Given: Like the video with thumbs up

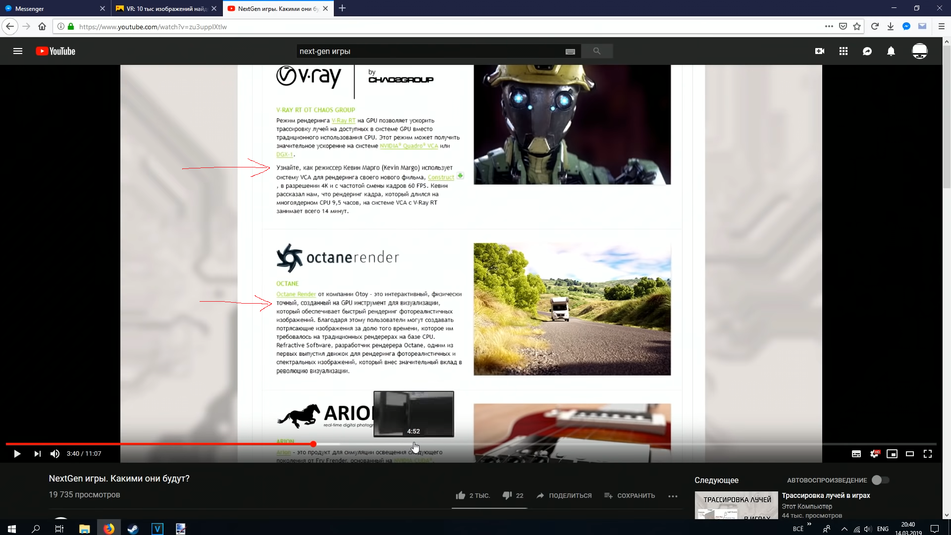Looking at the screenshot, I should 461,495.
